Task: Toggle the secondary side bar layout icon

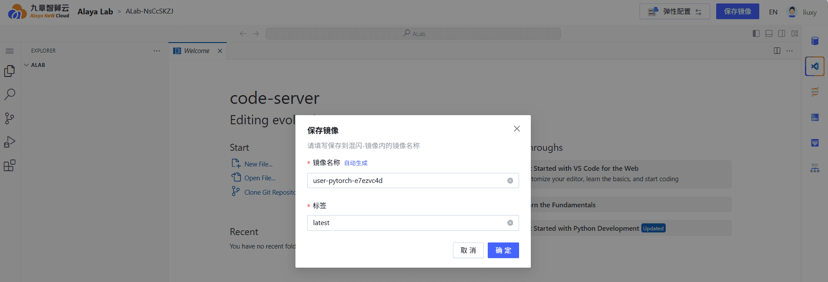Action: pyautogui.click(x=781, y=33)
